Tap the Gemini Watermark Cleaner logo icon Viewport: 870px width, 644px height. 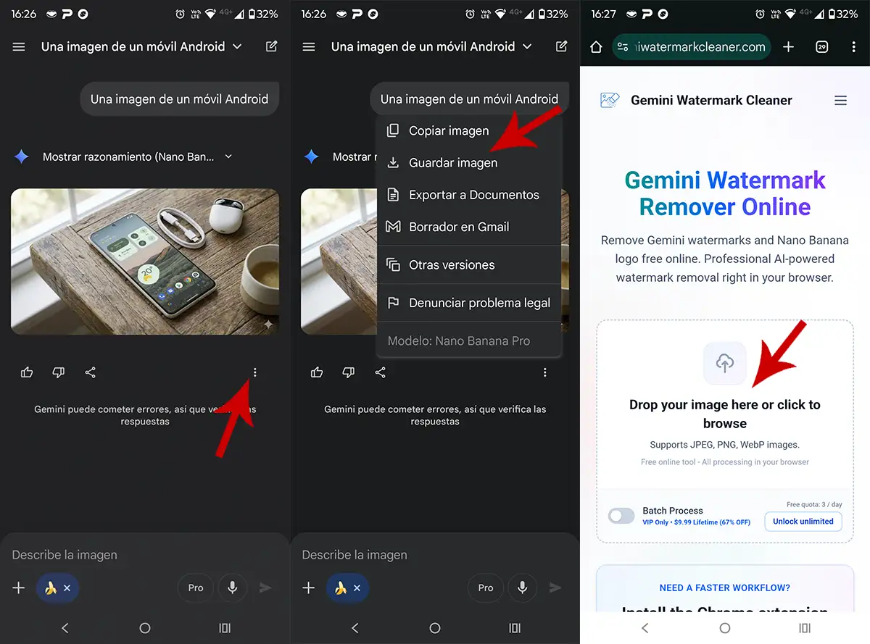[x=610, y=101]
